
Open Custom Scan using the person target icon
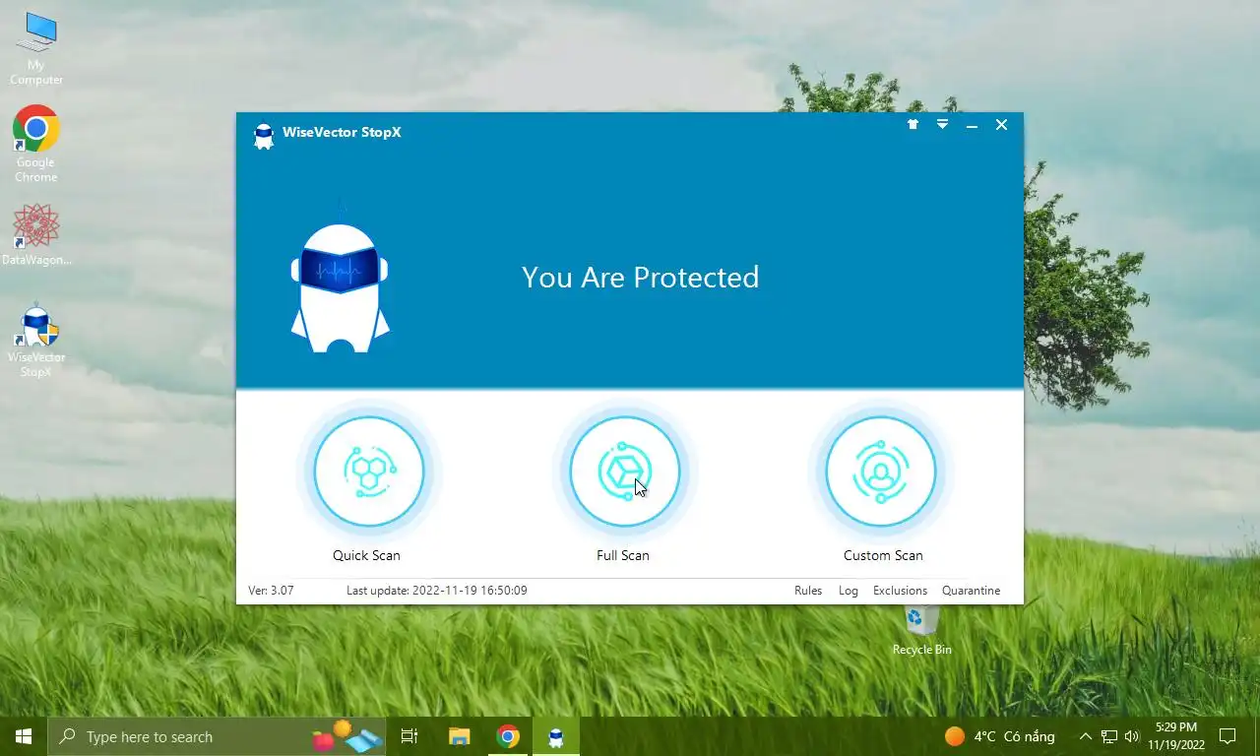click(881, 472)
